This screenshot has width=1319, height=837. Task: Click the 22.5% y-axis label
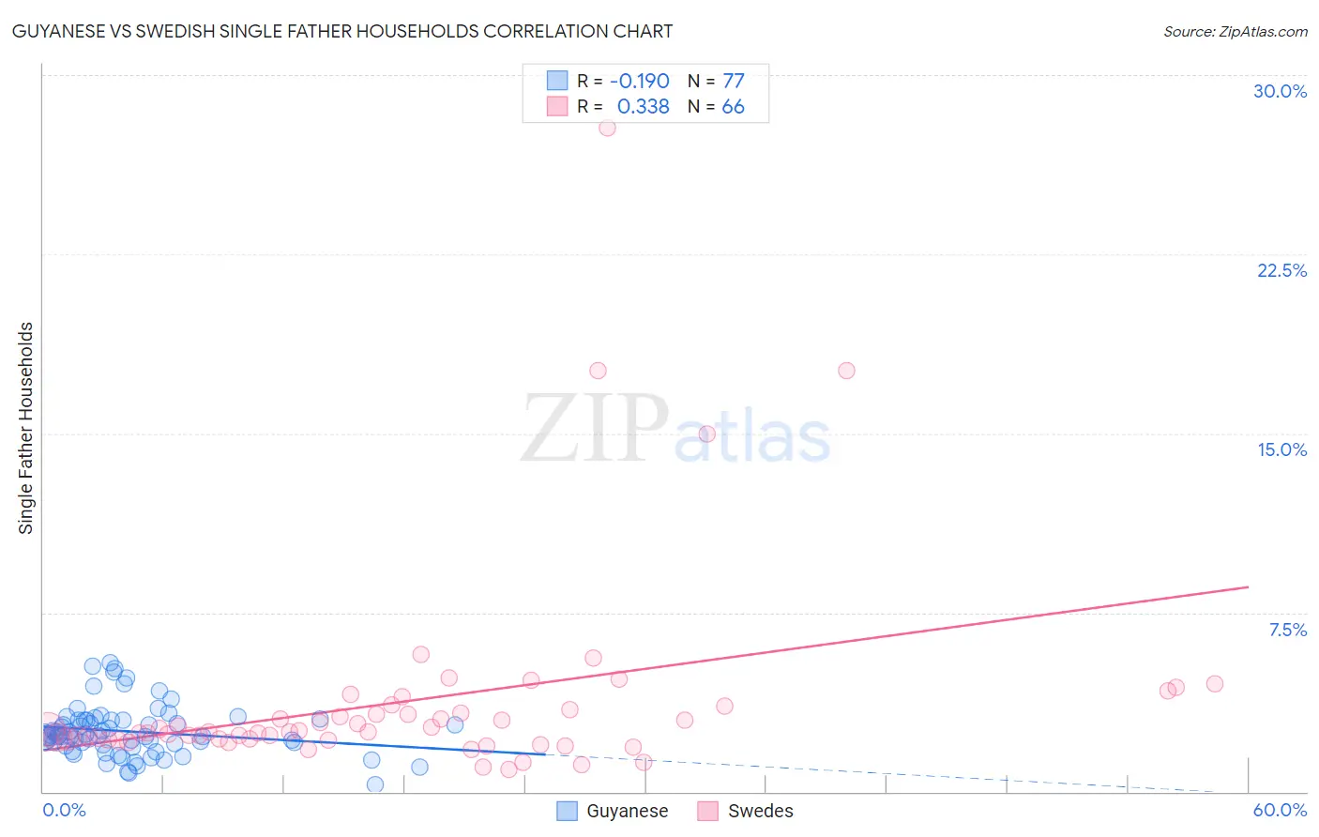click(1281, 270)
